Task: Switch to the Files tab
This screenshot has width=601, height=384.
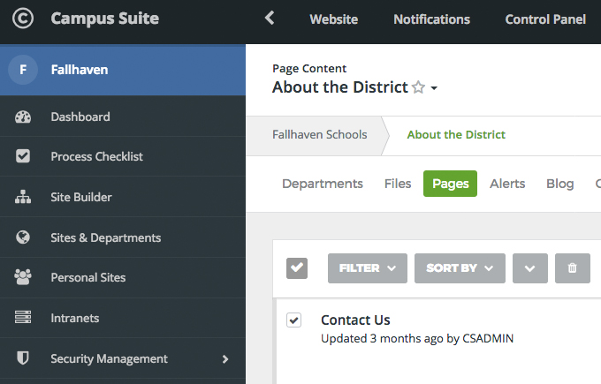Action: click(x=398, y=184)
